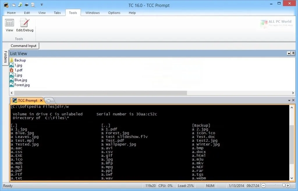
Task: Click the Print icon in the quick access toolbar
Action: [26, 5]
